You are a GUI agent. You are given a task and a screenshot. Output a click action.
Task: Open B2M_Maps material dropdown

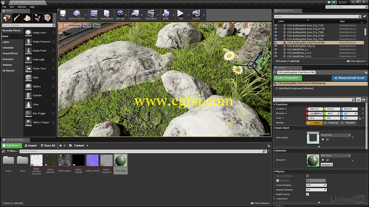pyautogui.click(x=335, y=155)
